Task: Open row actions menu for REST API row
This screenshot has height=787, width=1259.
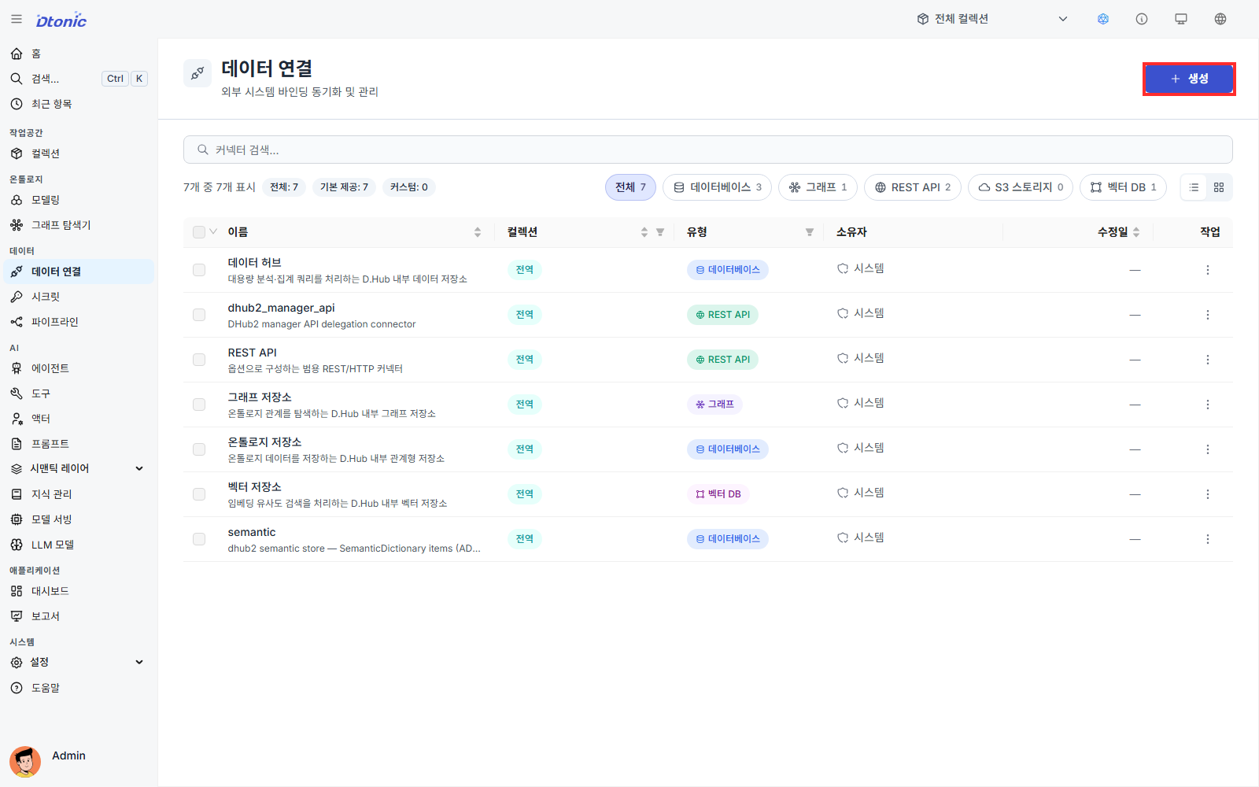Action: 1208,360
